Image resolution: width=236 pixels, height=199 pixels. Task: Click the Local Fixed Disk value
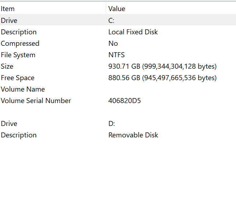pyautogui.click(x=133, y=32)
